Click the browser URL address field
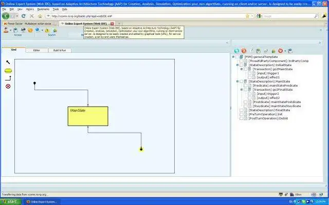Viewport: 329px width, 205px height. coord(147,16)
